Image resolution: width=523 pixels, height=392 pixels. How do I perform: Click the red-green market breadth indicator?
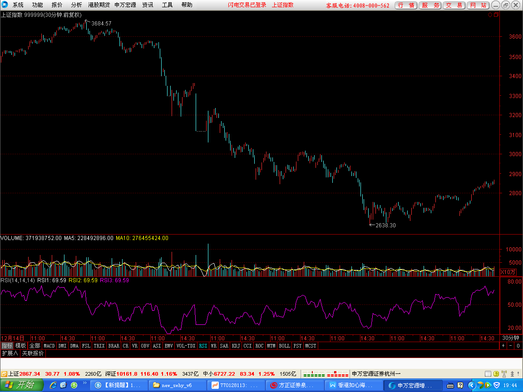tap(326, 374)
